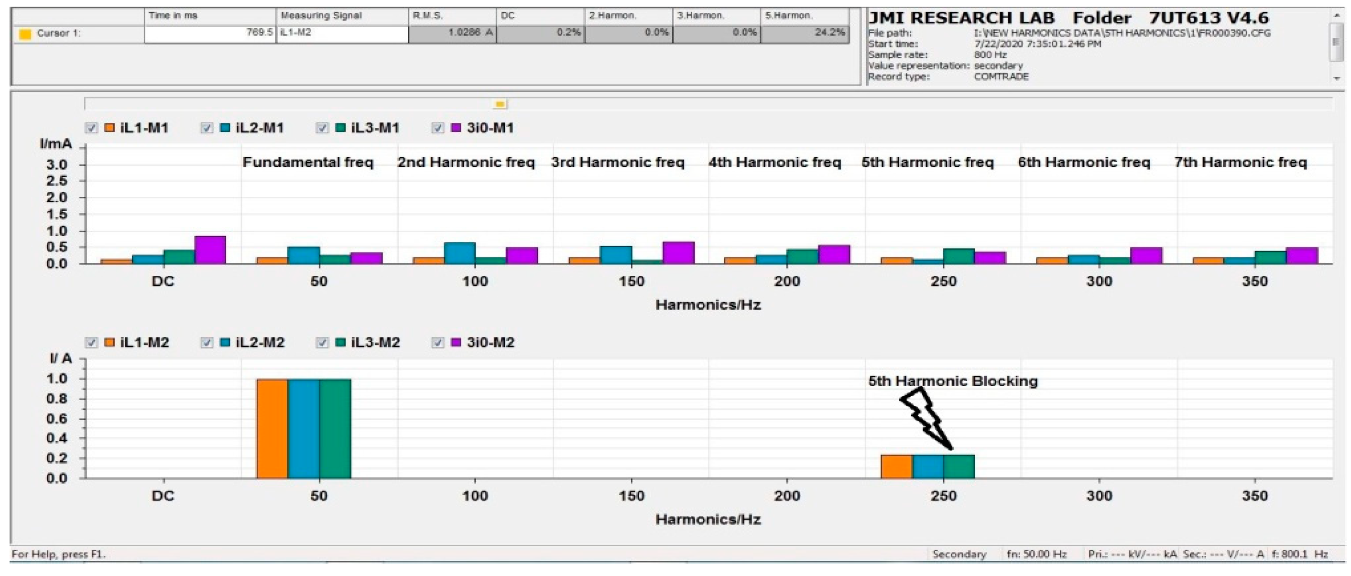Click the green iL3-M1 legend square
This screenshot has width=1351, height=576.
340,128
